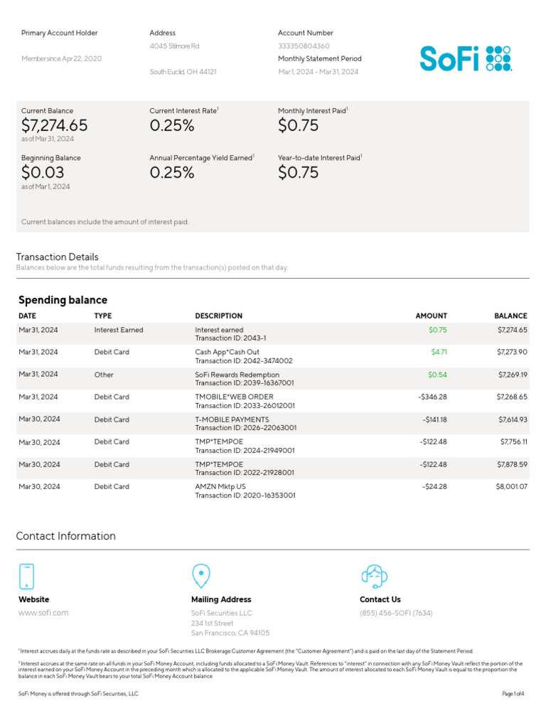Select the TMOBILE*WEB ORDER transaction
The height and width of the screenshot is (728, 546).
point(234,397)
